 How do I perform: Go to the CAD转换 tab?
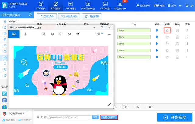pyautogui.click(x=105, y=6)
